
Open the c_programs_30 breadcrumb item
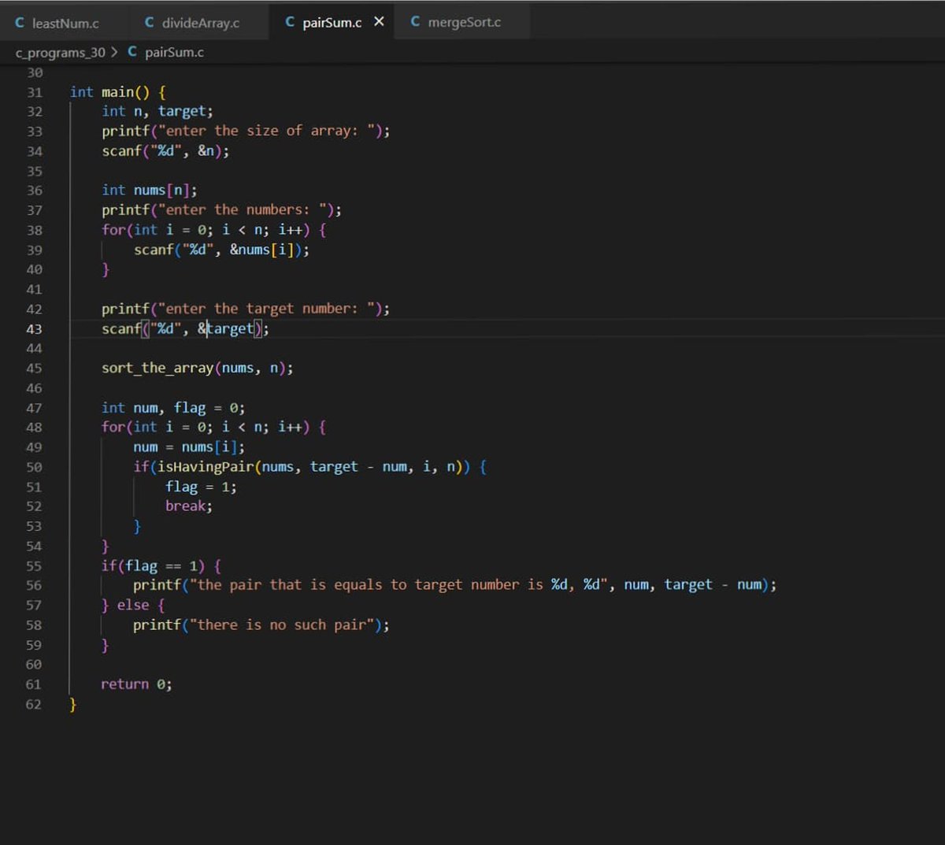coord(61,52)
